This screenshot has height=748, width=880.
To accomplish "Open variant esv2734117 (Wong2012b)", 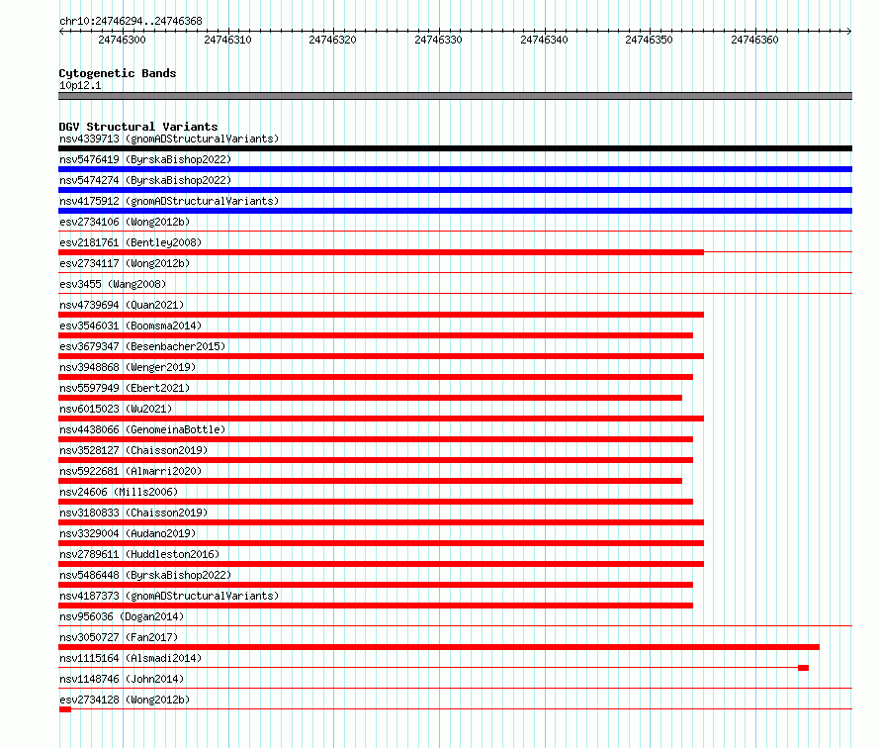I will (125, 263).
